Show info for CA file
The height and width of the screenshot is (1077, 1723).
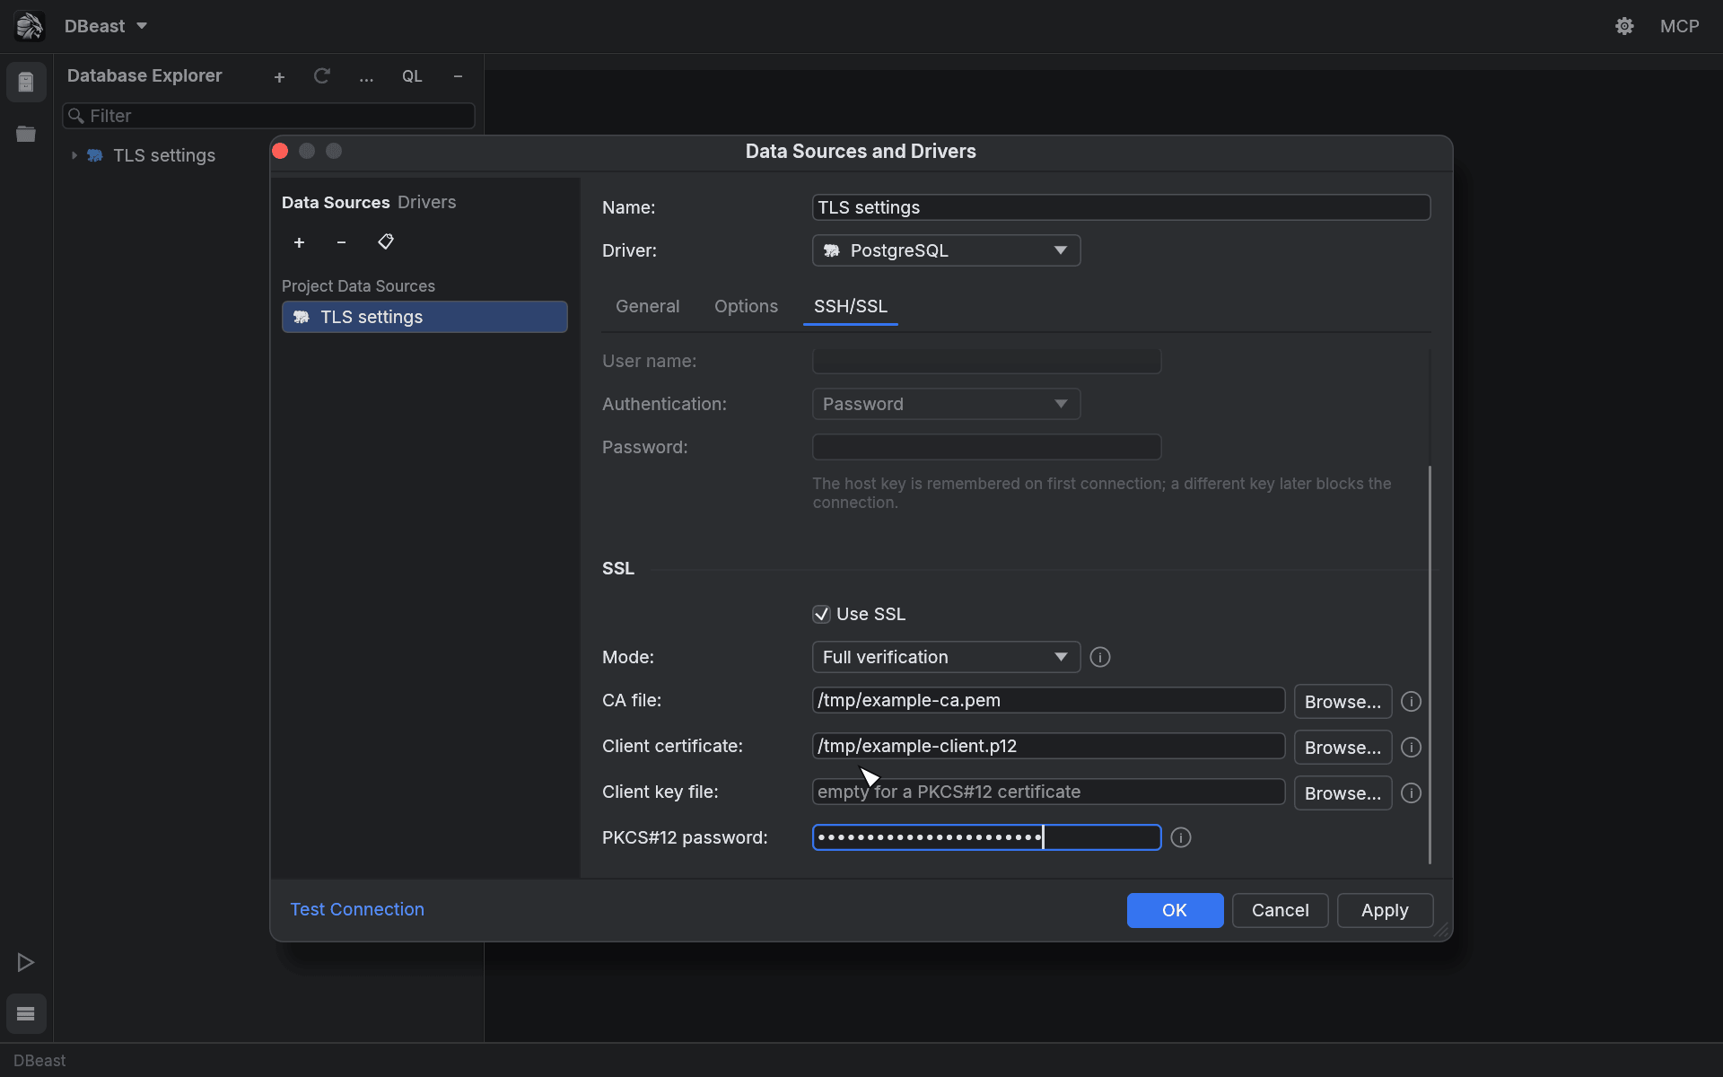pos(1411,701)
